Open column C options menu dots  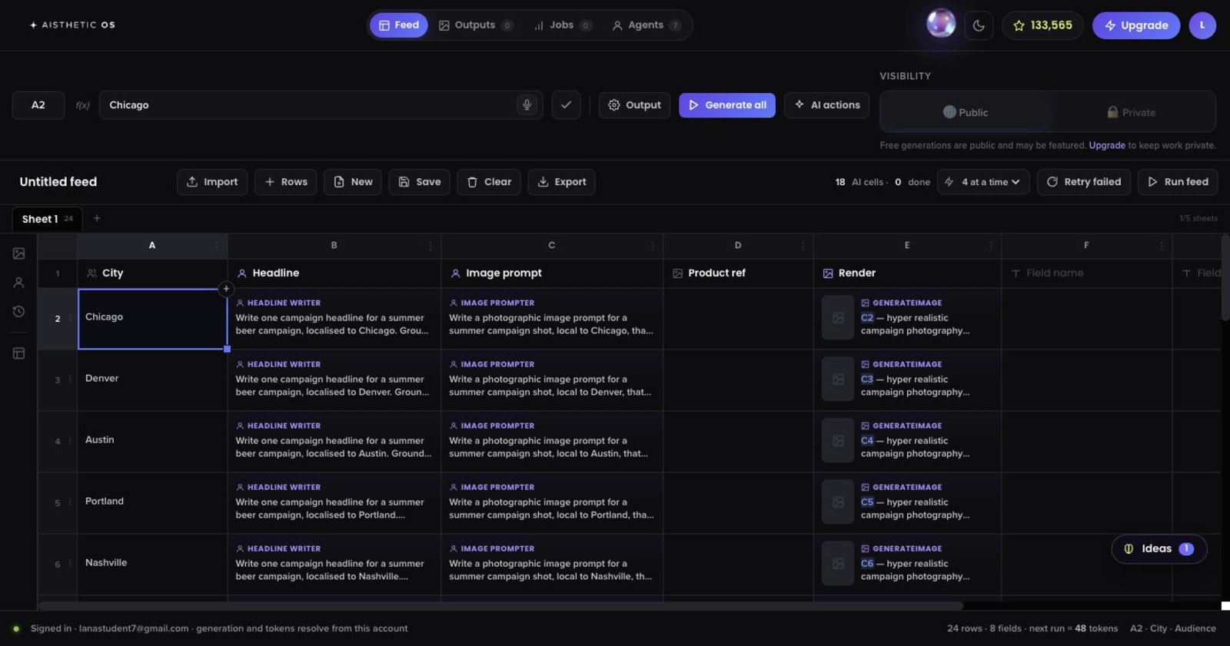653,246
